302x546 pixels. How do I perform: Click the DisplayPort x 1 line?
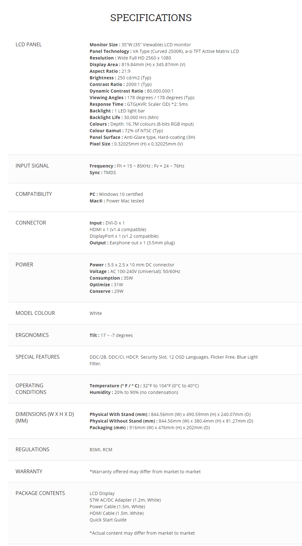(x=124, y=236)
